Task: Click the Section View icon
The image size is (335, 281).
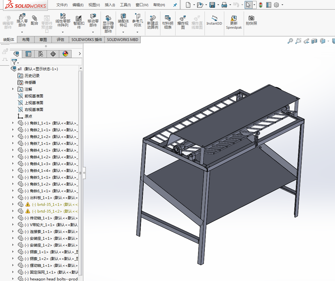Action: pyautogui.click(x=314, y=41)
